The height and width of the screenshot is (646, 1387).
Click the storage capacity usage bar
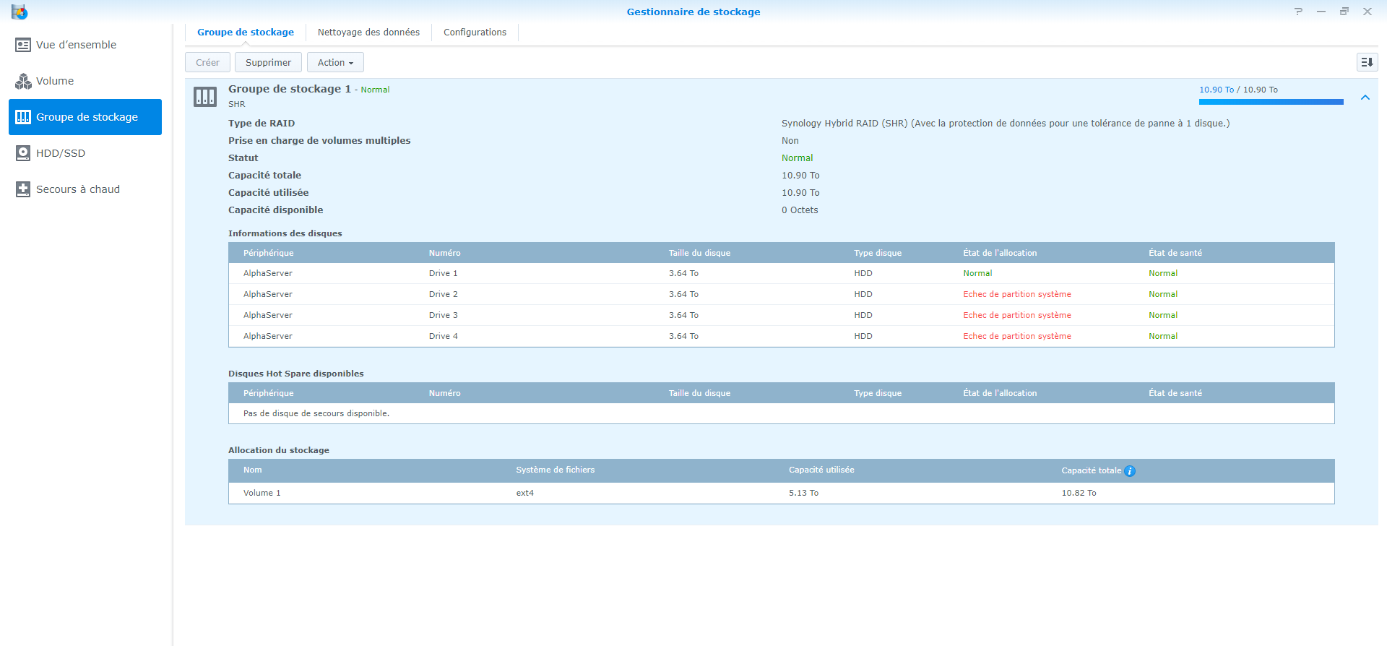(1271, 102)
